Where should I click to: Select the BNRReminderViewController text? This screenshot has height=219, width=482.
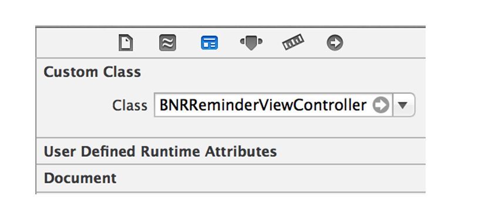click(x=263, y=105)
